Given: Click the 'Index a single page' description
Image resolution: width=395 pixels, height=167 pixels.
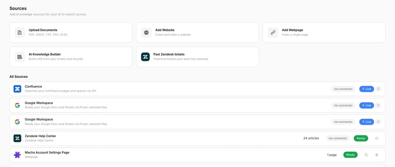Looking at the screenshot, I should [295, 35].
